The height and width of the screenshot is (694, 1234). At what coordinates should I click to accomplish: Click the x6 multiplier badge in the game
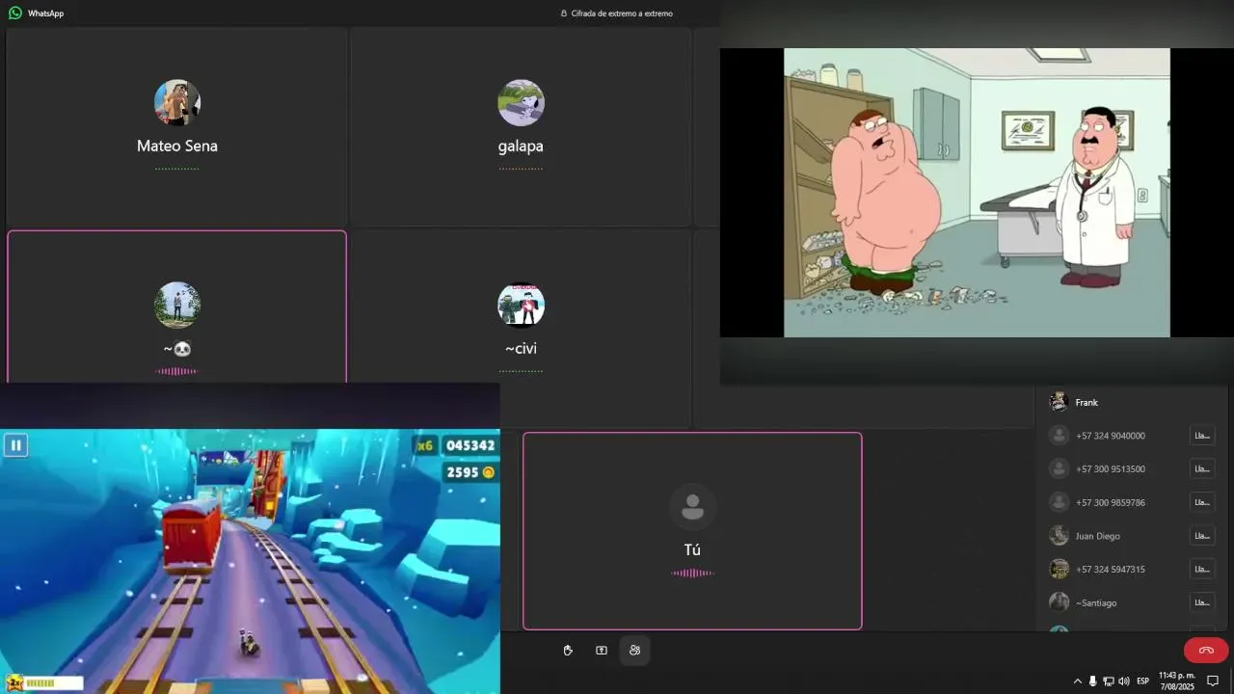[424, 445]
